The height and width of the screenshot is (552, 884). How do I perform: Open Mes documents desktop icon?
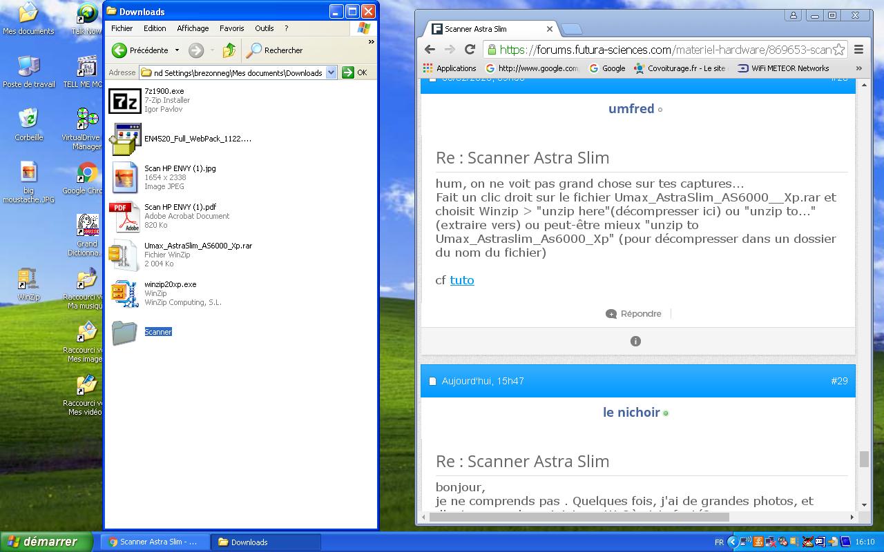[x=28, y=19]
